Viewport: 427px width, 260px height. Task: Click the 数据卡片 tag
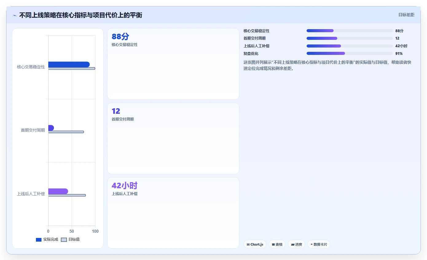click(319, 244)
